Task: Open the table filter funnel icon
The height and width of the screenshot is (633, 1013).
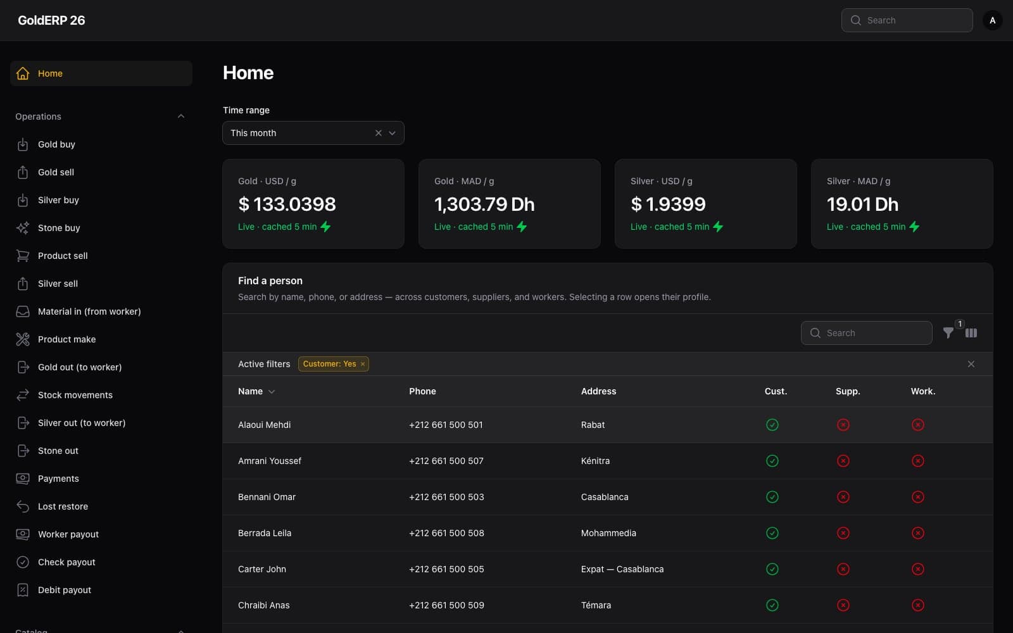Action: pos(948,333)
